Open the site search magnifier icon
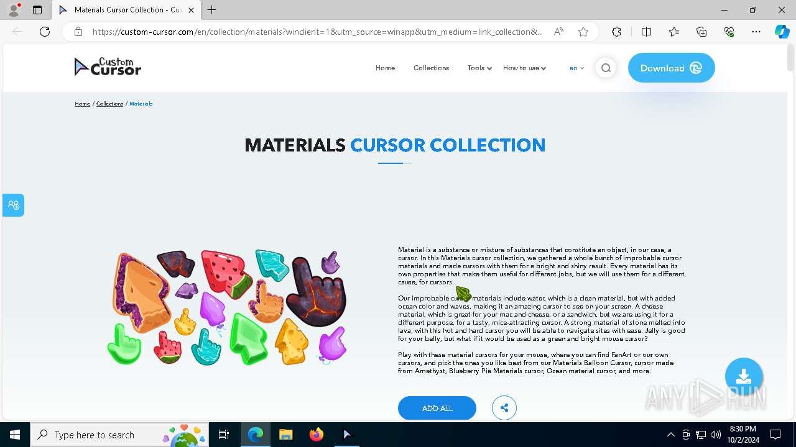 606,68
